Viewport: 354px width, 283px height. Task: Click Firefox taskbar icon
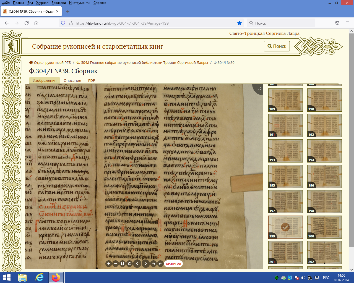(x=56, y=277)
